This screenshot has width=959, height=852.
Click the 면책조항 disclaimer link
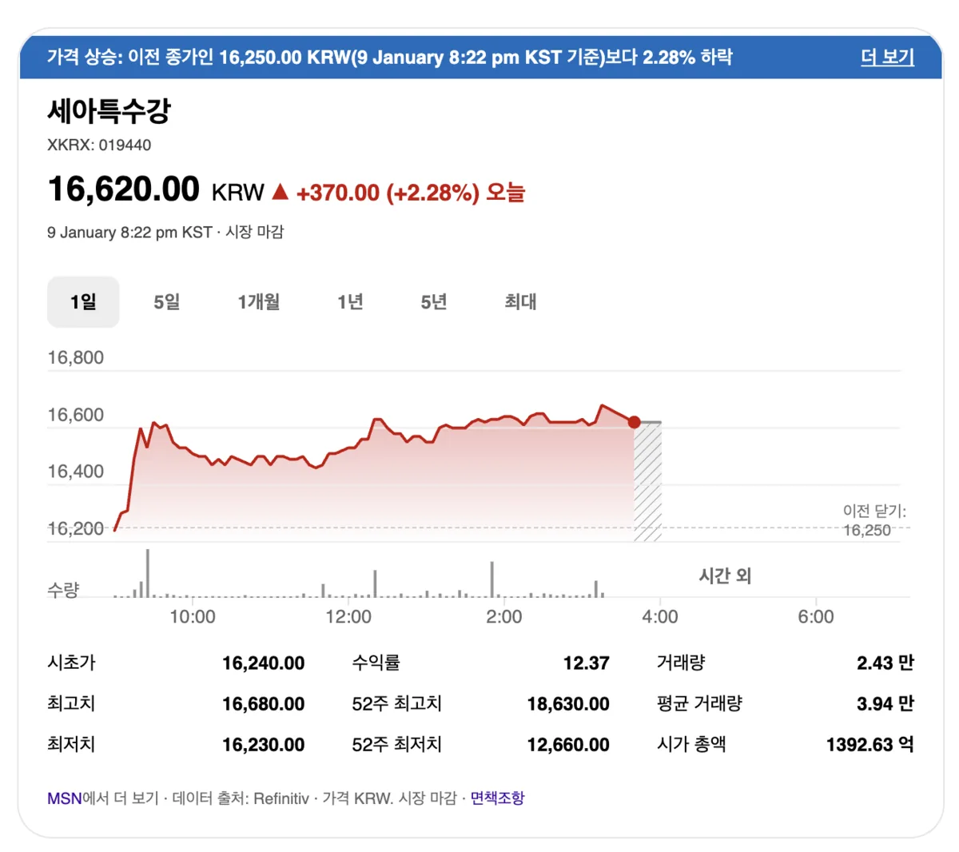click(497, 798)
